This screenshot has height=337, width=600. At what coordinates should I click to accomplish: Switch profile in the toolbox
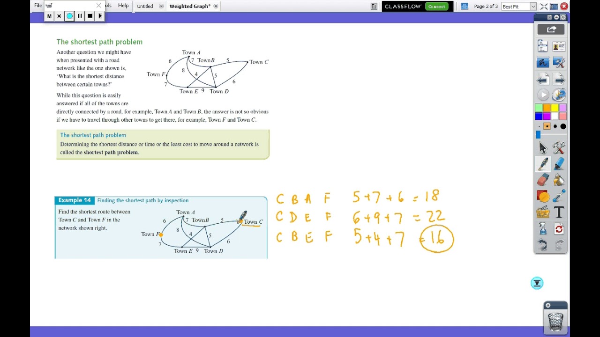tap(559, 46)
